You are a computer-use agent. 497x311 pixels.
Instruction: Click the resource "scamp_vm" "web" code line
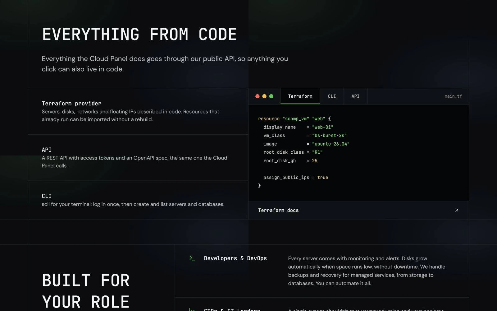(294, 119)
